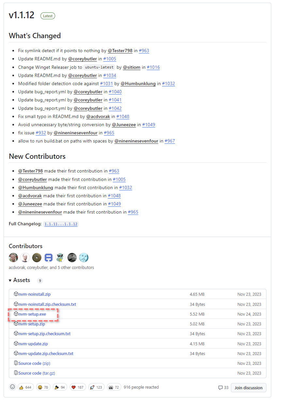Open pull request #963 in What's Changed
285x402 pixels.
[x=144, y=51]
